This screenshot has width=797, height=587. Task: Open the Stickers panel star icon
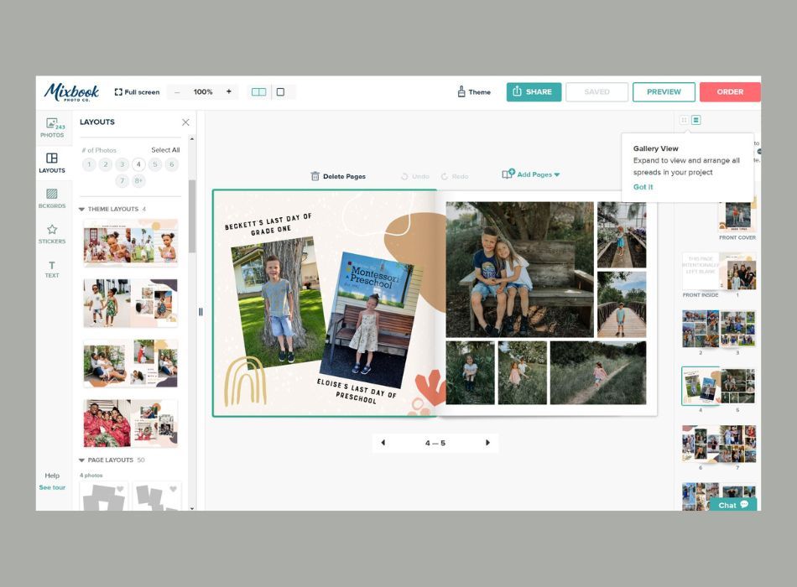point(52,229)
